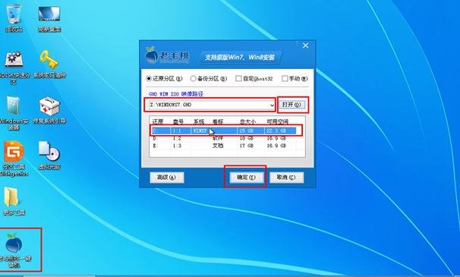The width and height of the screenshot is (460, 277).
Task: Close the installer dialog with X
Action: (305, 46)
